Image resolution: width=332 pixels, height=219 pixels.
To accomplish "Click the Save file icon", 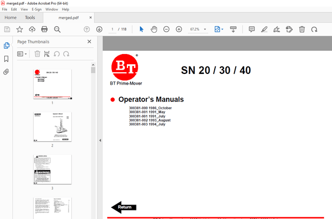I will click(7, 29).
